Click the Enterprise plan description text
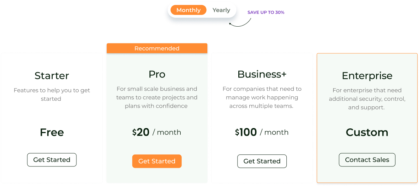The width and height of the screenshot is (419, 186). tap(367, 99)
